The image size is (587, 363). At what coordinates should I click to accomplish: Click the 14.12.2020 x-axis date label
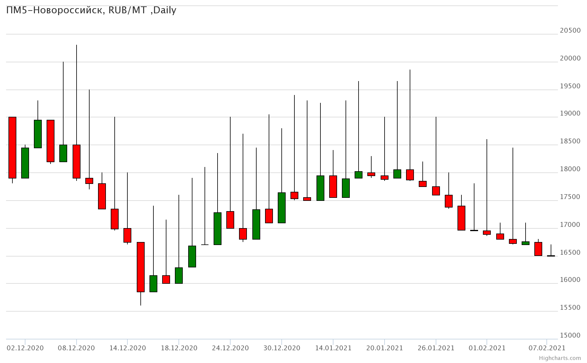tap(127, 348)
